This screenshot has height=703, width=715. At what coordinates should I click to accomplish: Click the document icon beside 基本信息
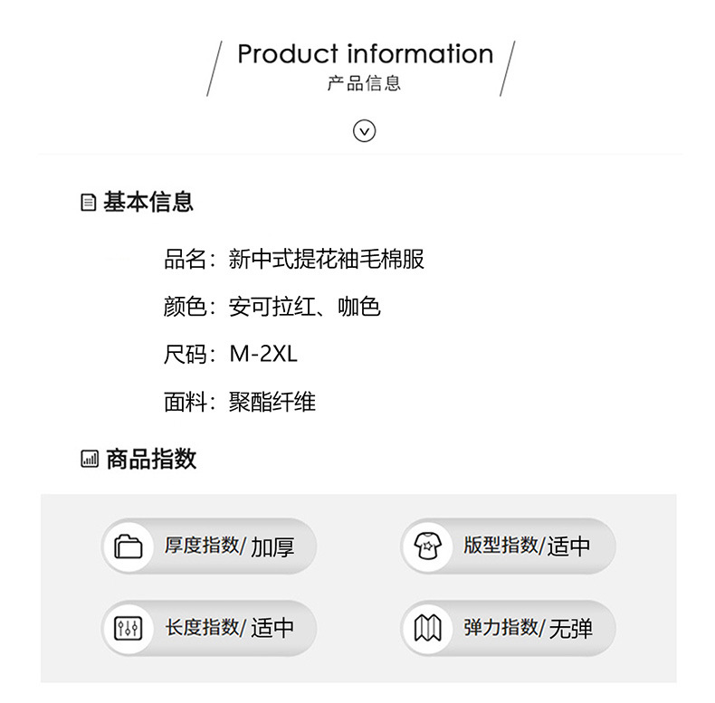coord(88,203)
